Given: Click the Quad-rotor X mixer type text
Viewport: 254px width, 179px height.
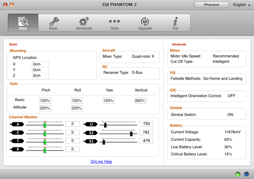Looking at the screenshot, I should (143, 56).
